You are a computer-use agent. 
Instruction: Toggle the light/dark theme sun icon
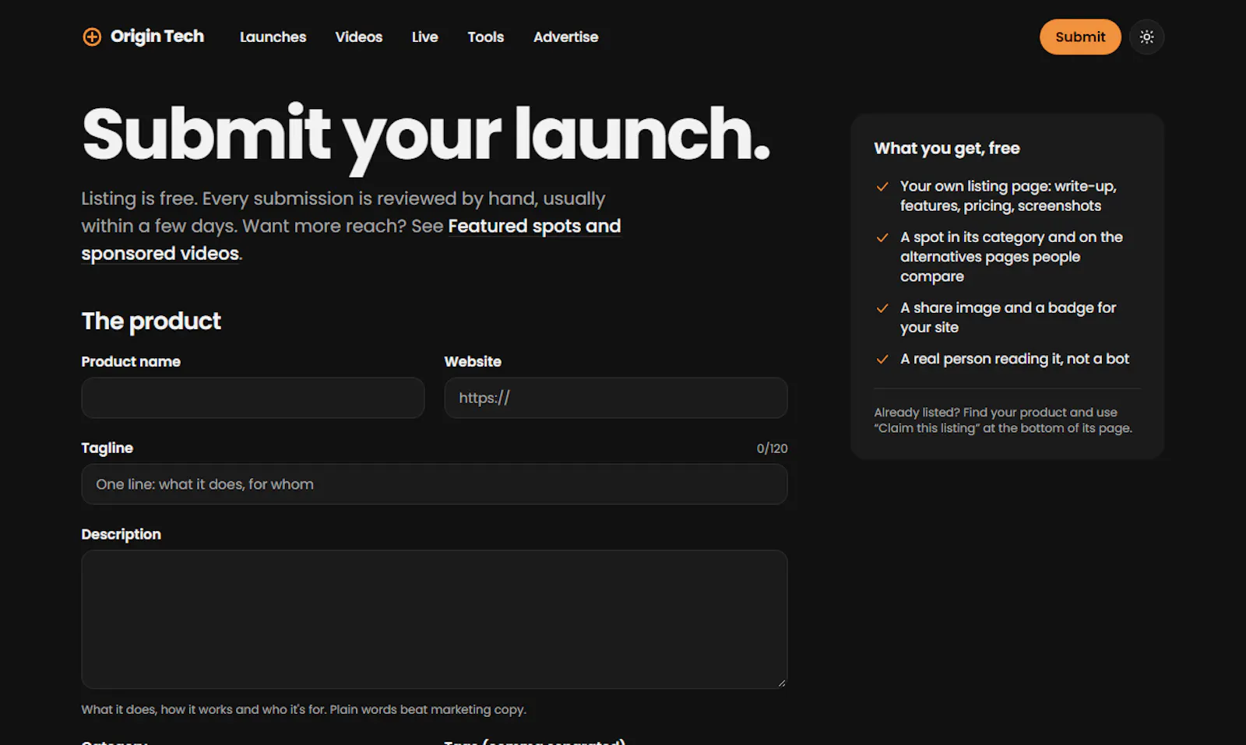coord(1146,37)
